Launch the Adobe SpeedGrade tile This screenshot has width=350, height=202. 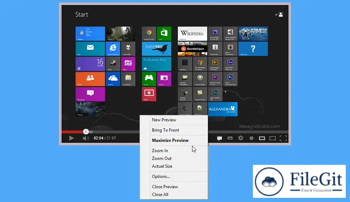point(230,49)
